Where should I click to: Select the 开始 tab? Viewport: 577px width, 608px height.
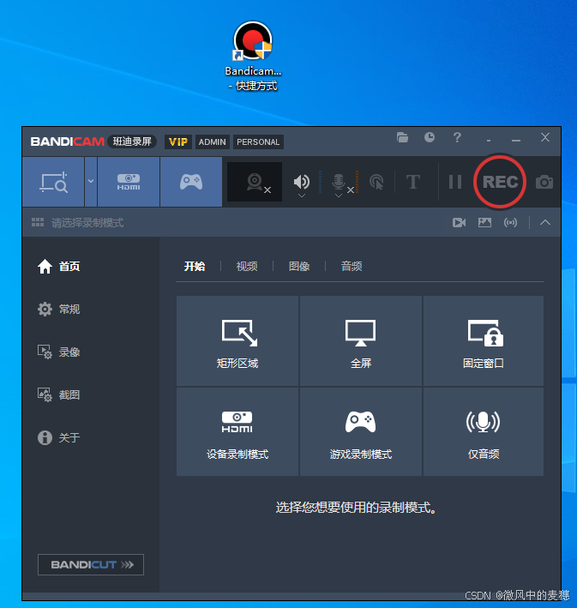195,267
